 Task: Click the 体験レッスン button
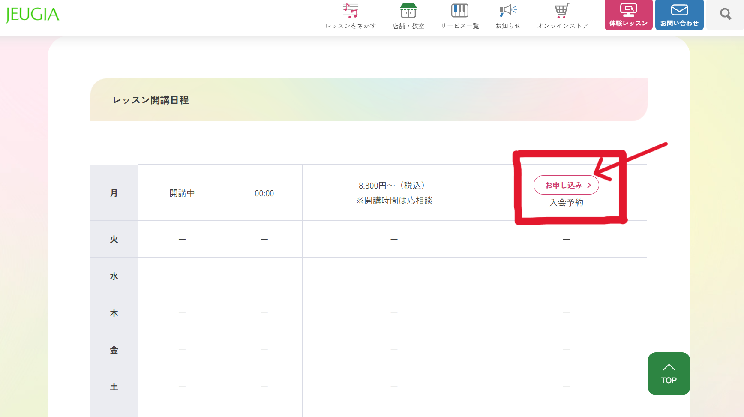click(628, 15)
